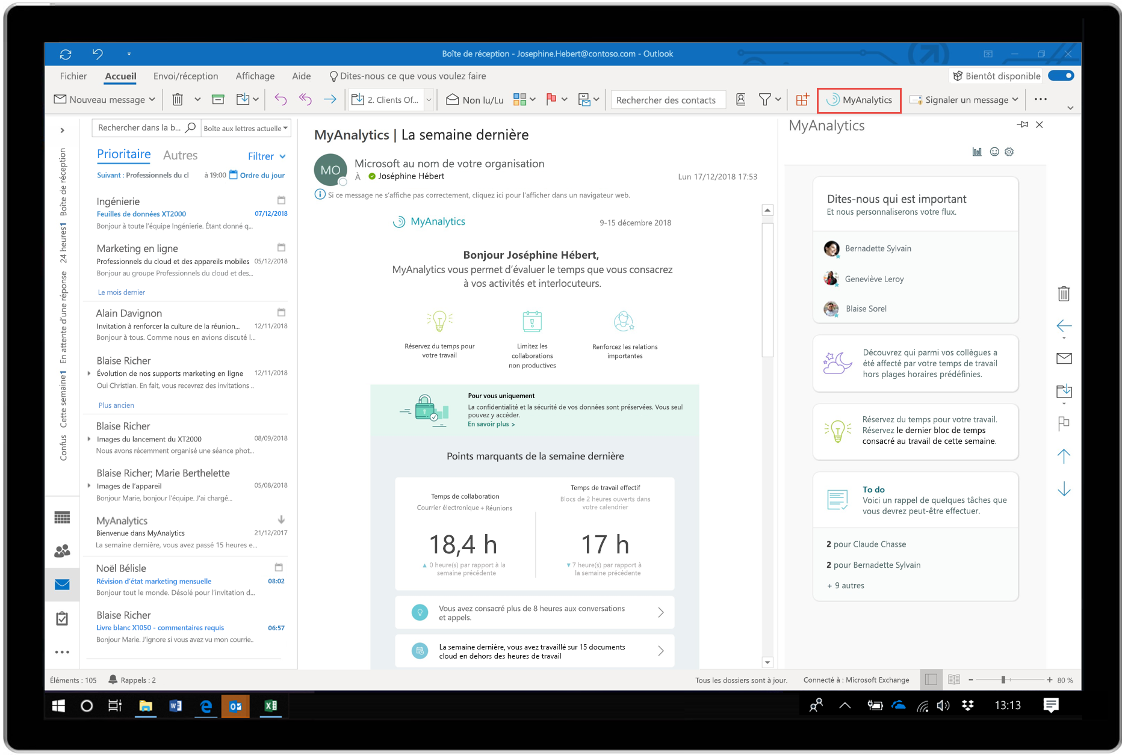Open the Boîte aux lettres actuelle dropdown

point(245,128)
